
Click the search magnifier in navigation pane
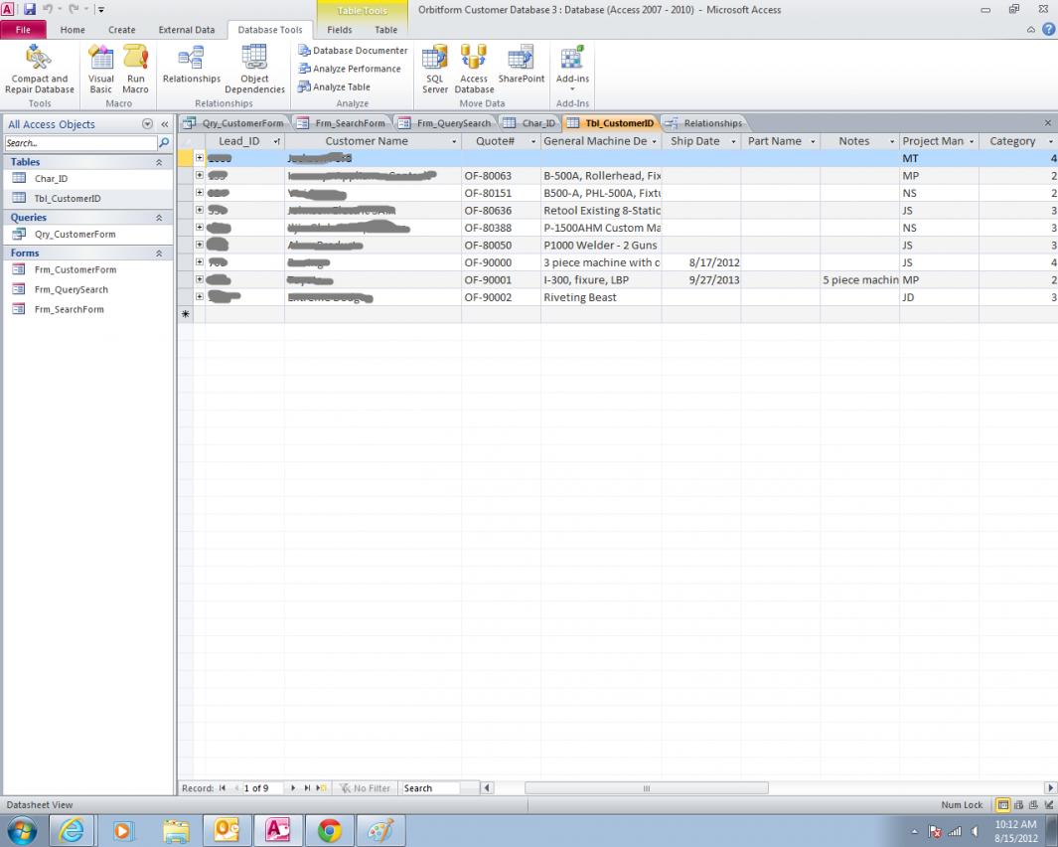[x=164, y=143]
